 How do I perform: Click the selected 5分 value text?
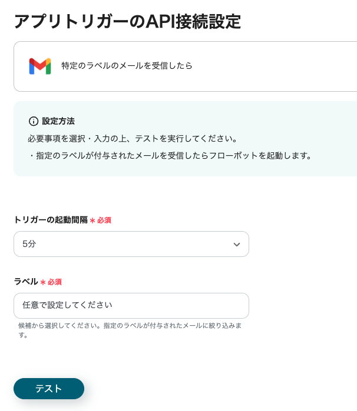(29, 244)
